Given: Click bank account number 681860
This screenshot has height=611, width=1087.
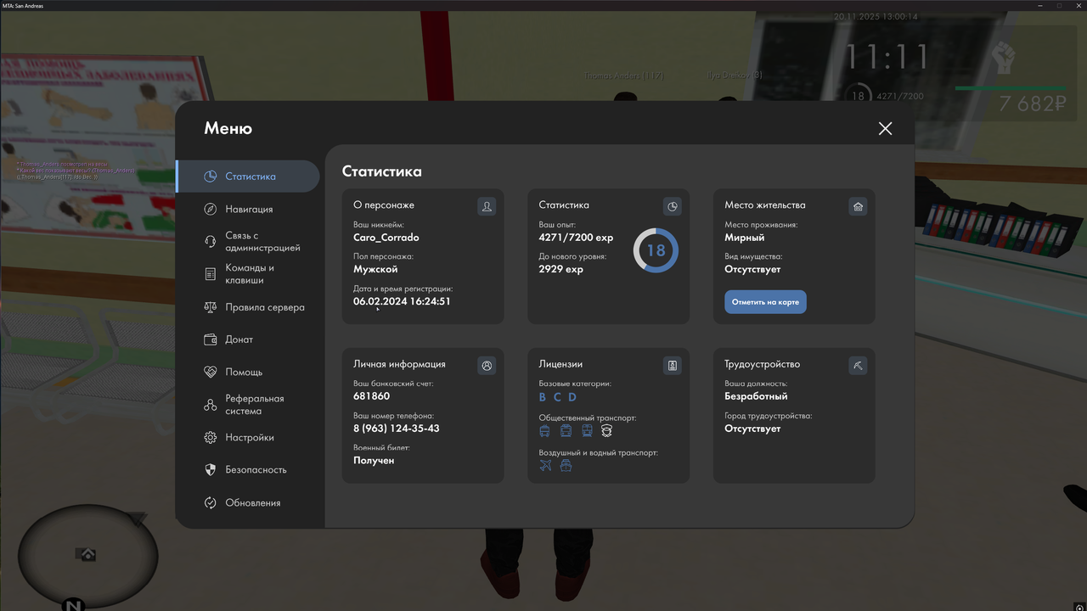Looking at the screenshot, I should (x=372, y=396).
